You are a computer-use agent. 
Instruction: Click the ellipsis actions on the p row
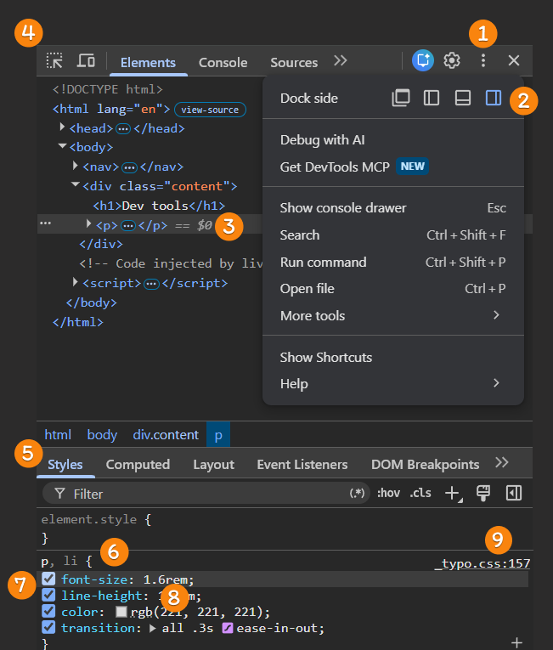(45, 223)
